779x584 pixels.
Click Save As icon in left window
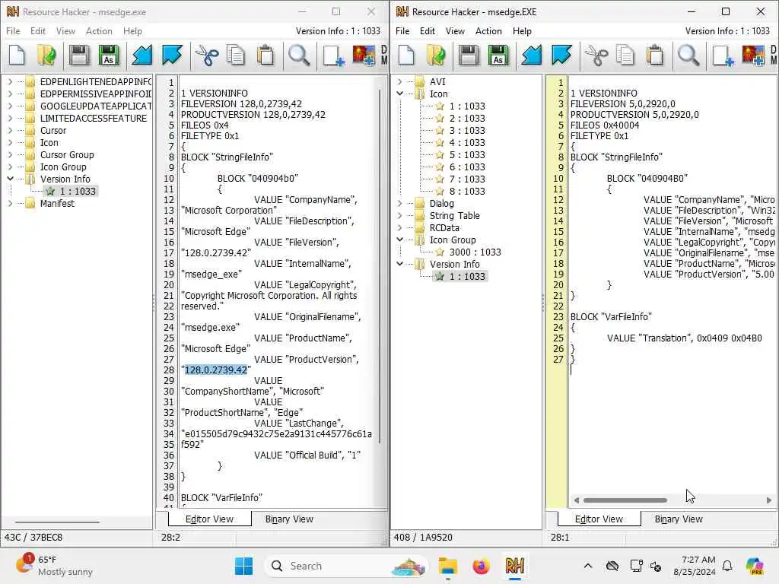pos(109,55)
